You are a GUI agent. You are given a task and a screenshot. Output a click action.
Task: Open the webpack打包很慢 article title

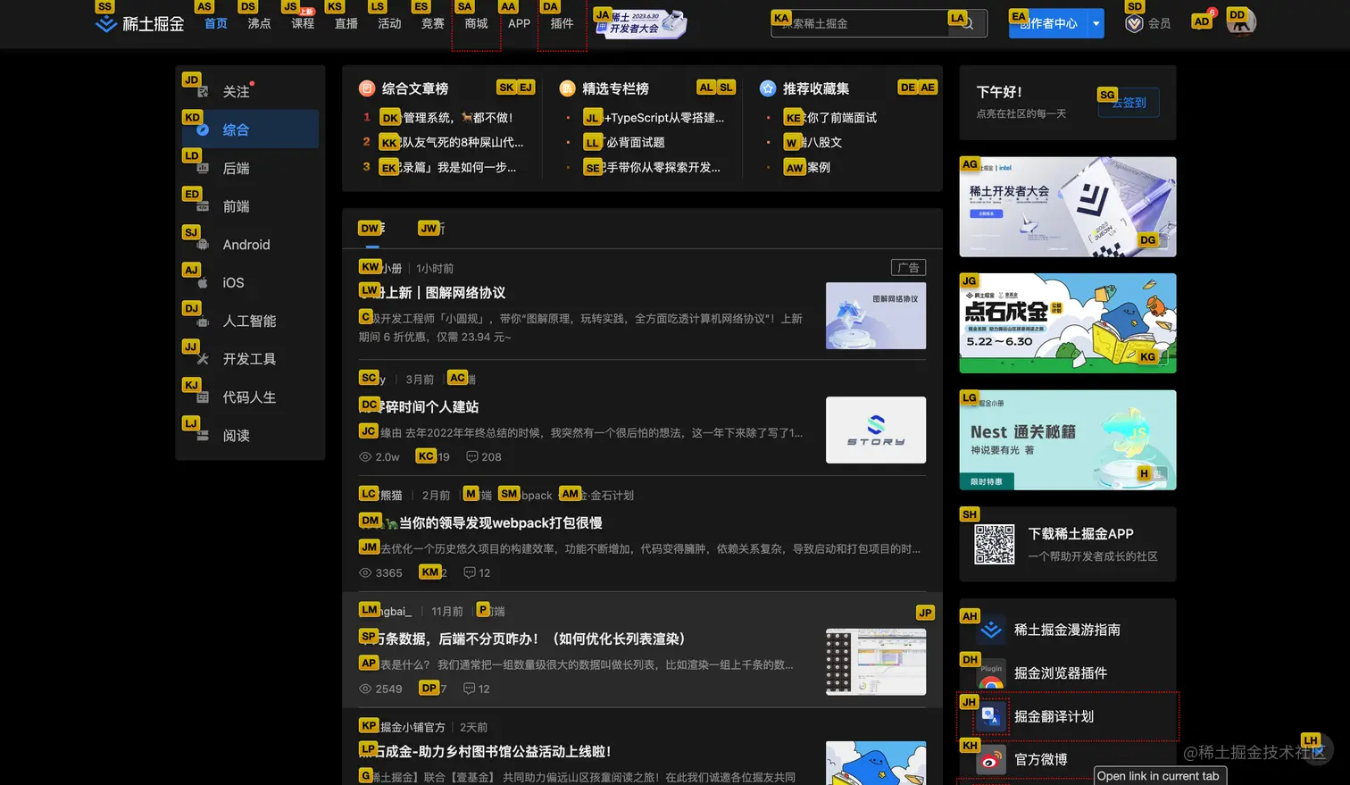pos(480,522)
